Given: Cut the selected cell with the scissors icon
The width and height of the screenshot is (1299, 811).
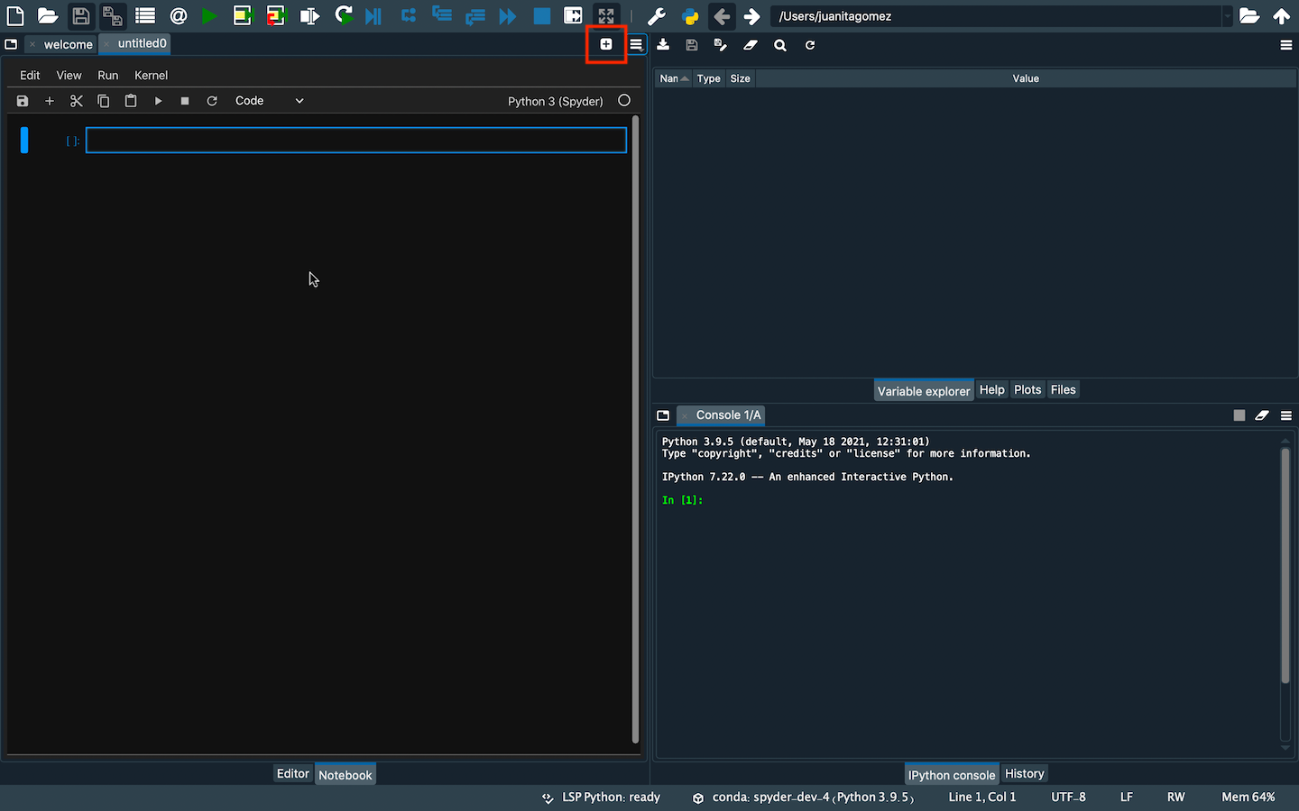Looking at the screenshot, I should click(x=77, y=101).
